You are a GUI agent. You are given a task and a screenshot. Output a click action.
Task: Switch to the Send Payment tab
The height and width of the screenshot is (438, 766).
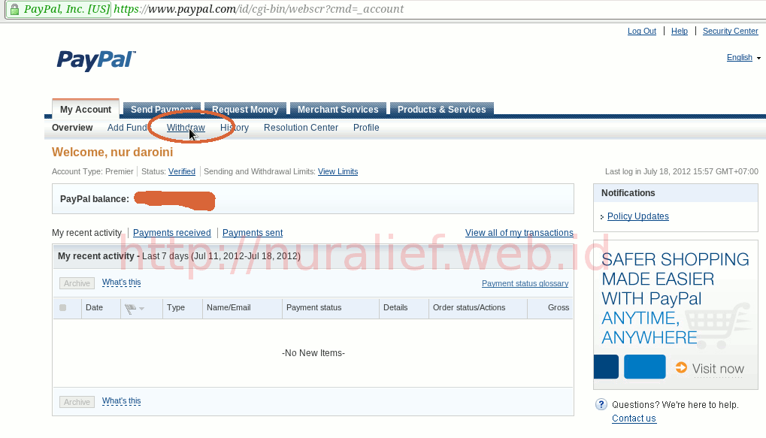[x=162, y=109]
